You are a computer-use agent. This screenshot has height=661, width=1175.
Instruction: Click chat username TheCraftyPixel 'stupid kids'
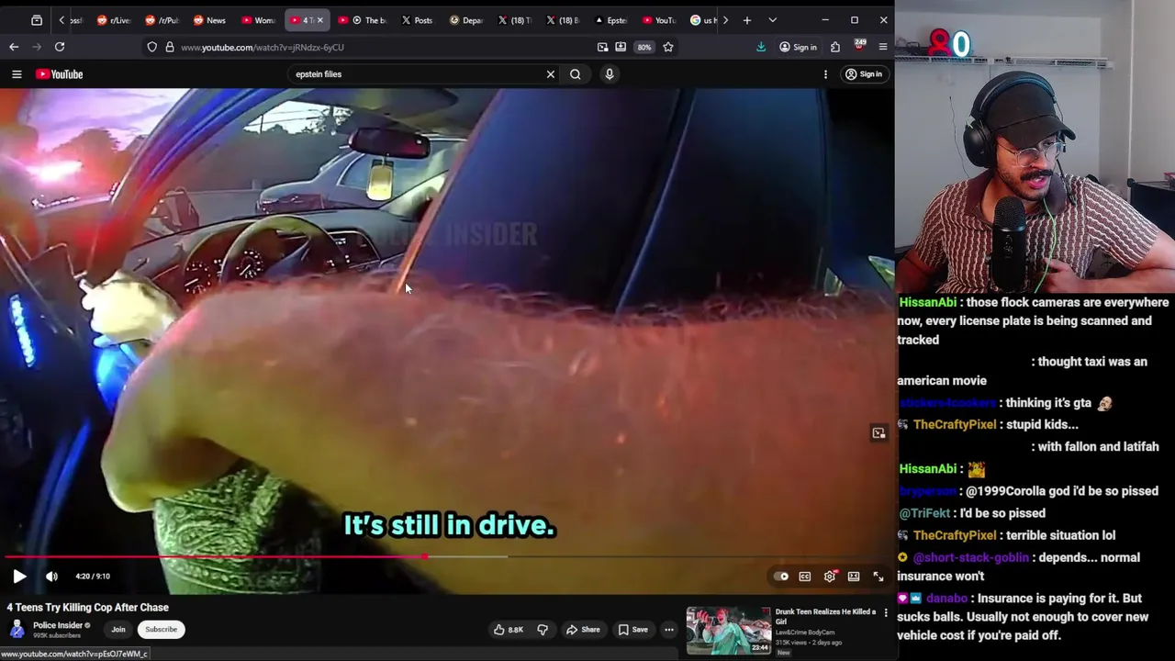pyautogui.click(x=954, y=425)
